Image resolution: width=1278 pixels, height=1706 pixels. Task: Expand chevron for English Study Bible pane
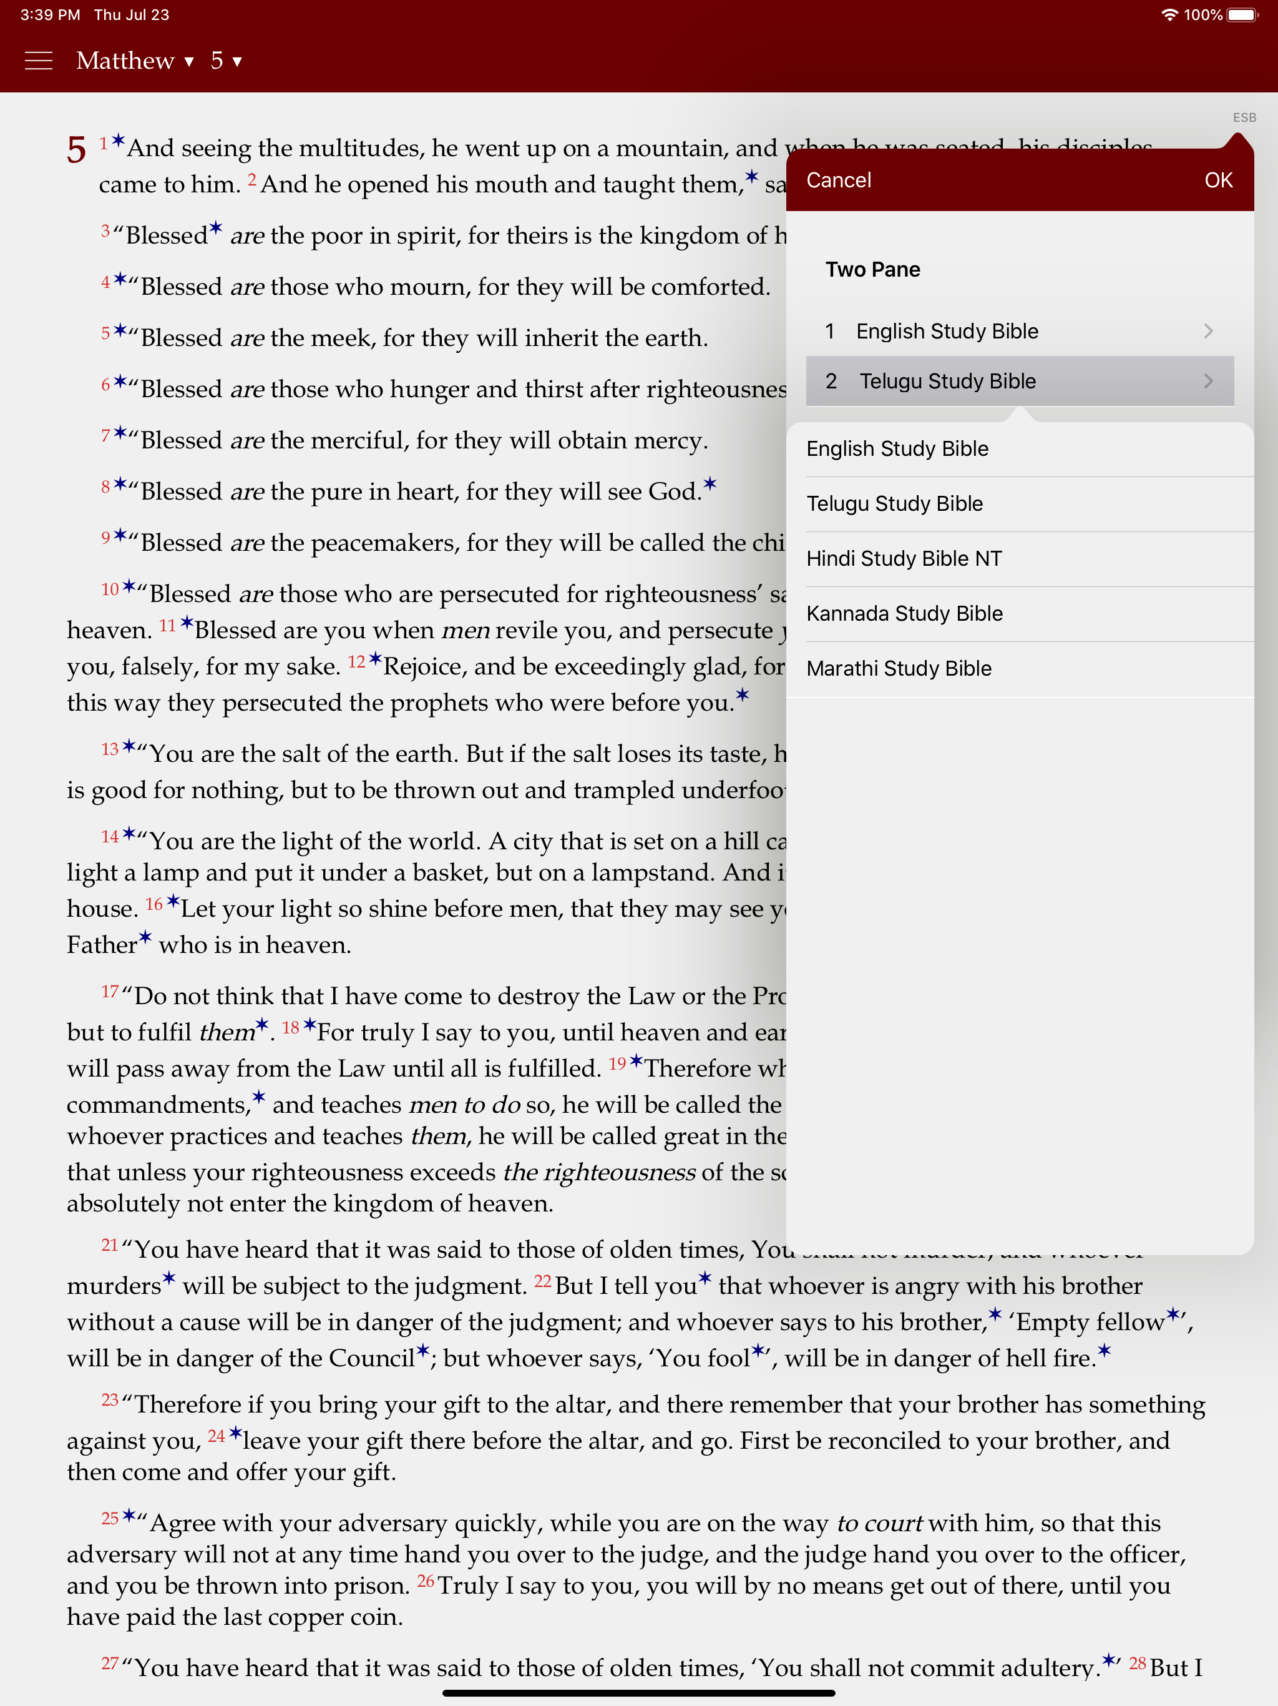click(x=1208, y=331)
